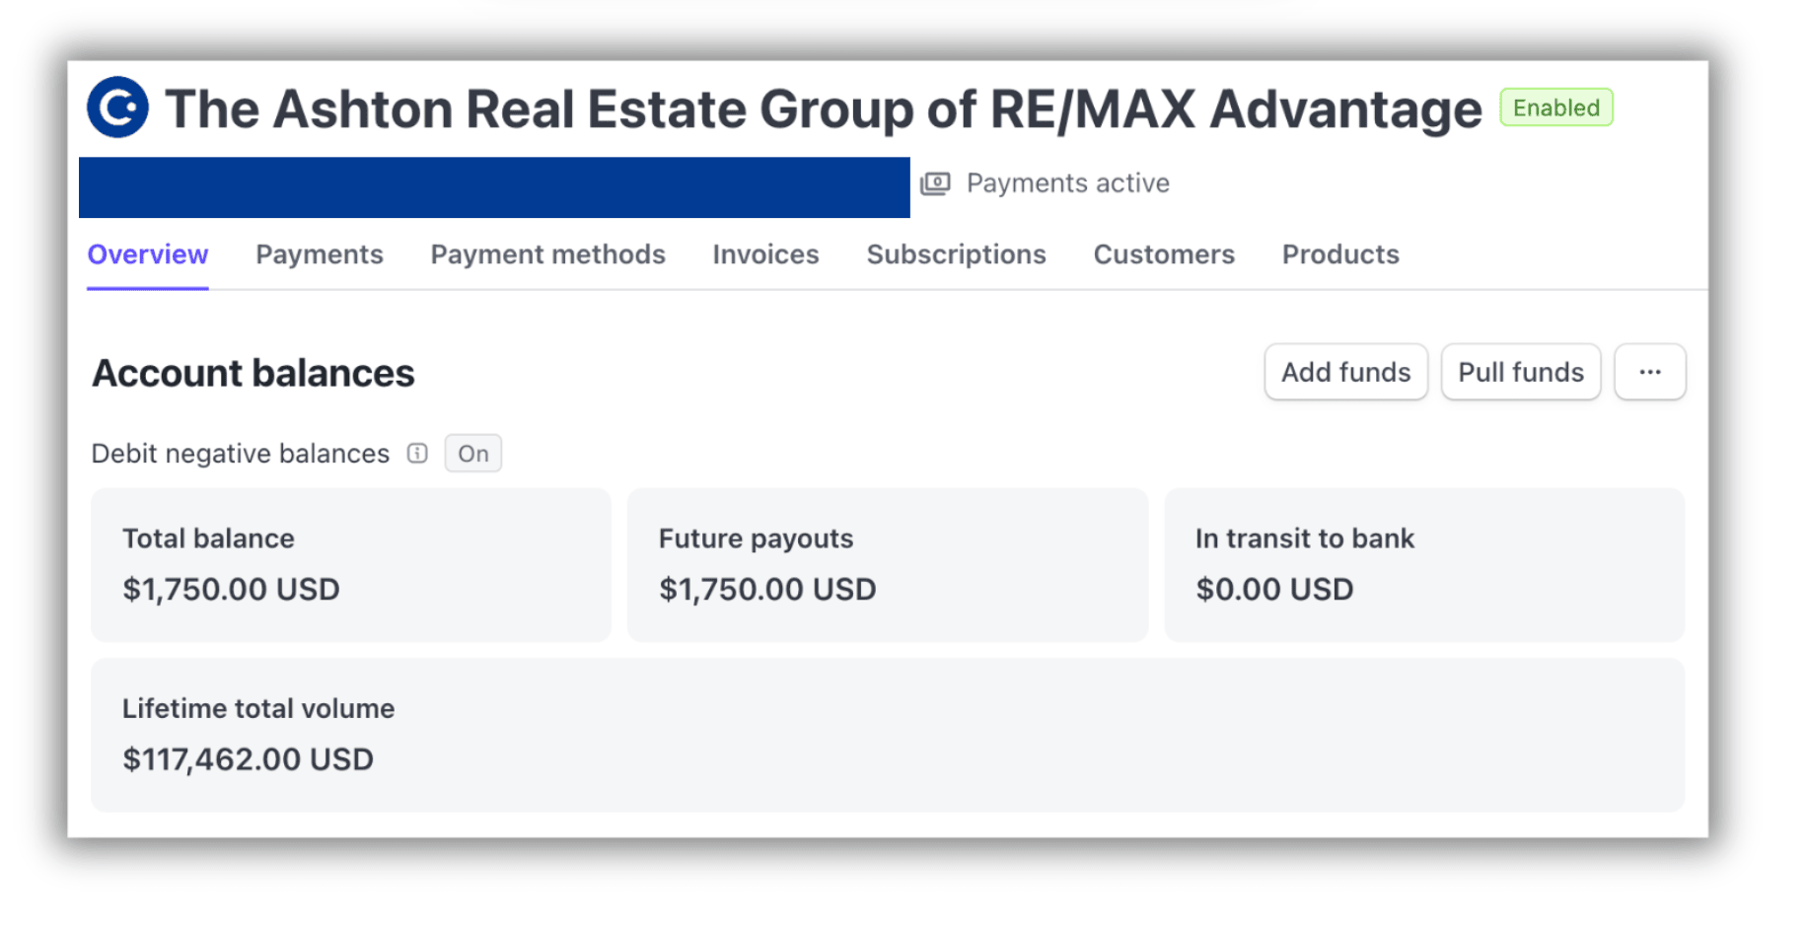Click the Lifetime total volume card
Viewport: 1807px width, 929px height.
pos(887,736)
